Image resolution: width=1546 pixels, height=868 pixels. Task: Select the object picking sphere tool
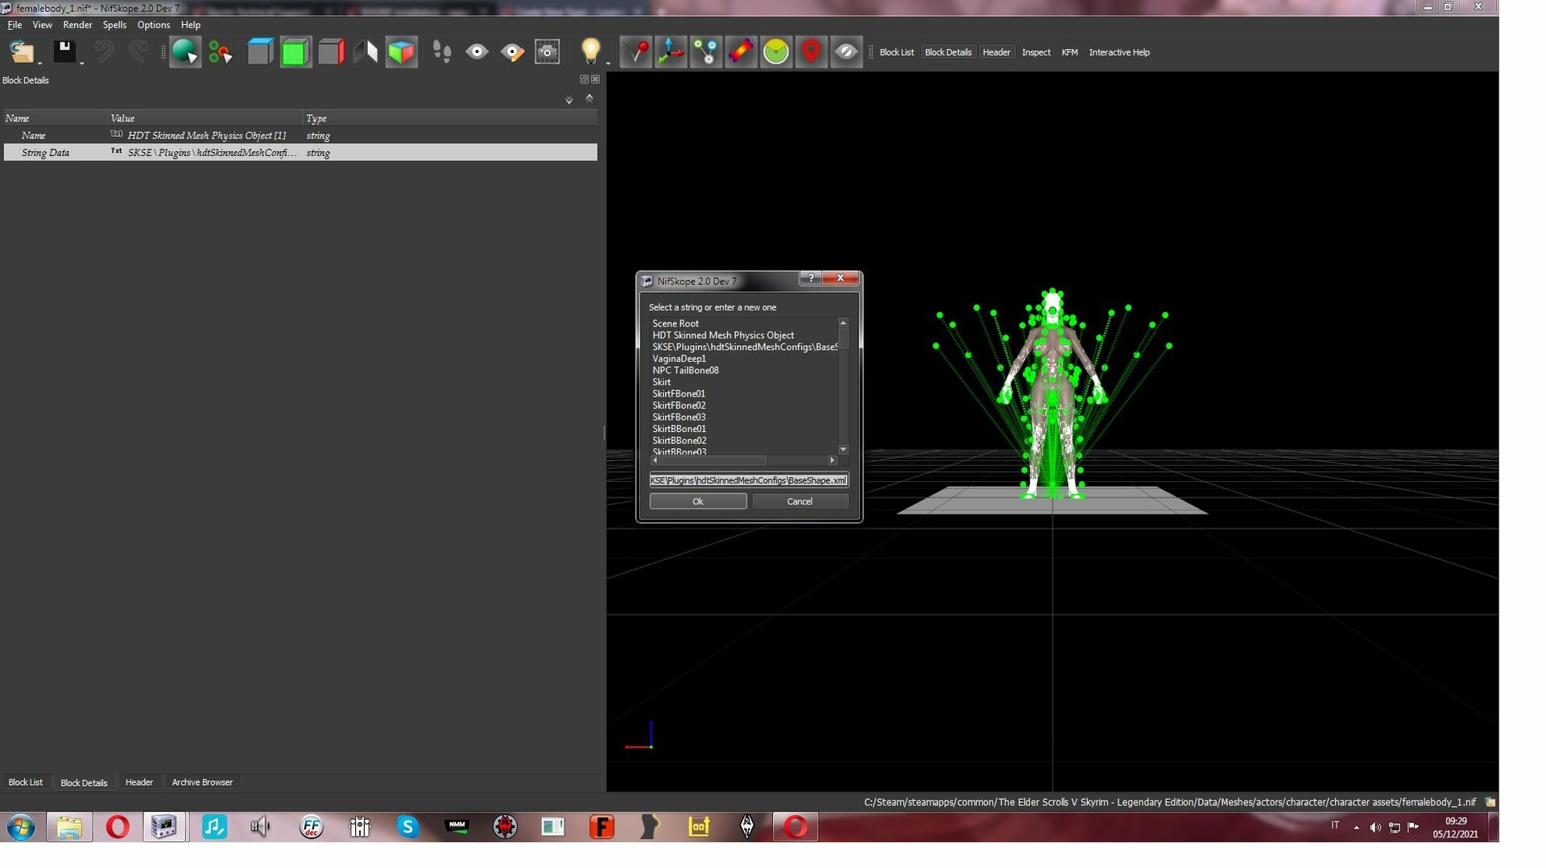point(184,52)
